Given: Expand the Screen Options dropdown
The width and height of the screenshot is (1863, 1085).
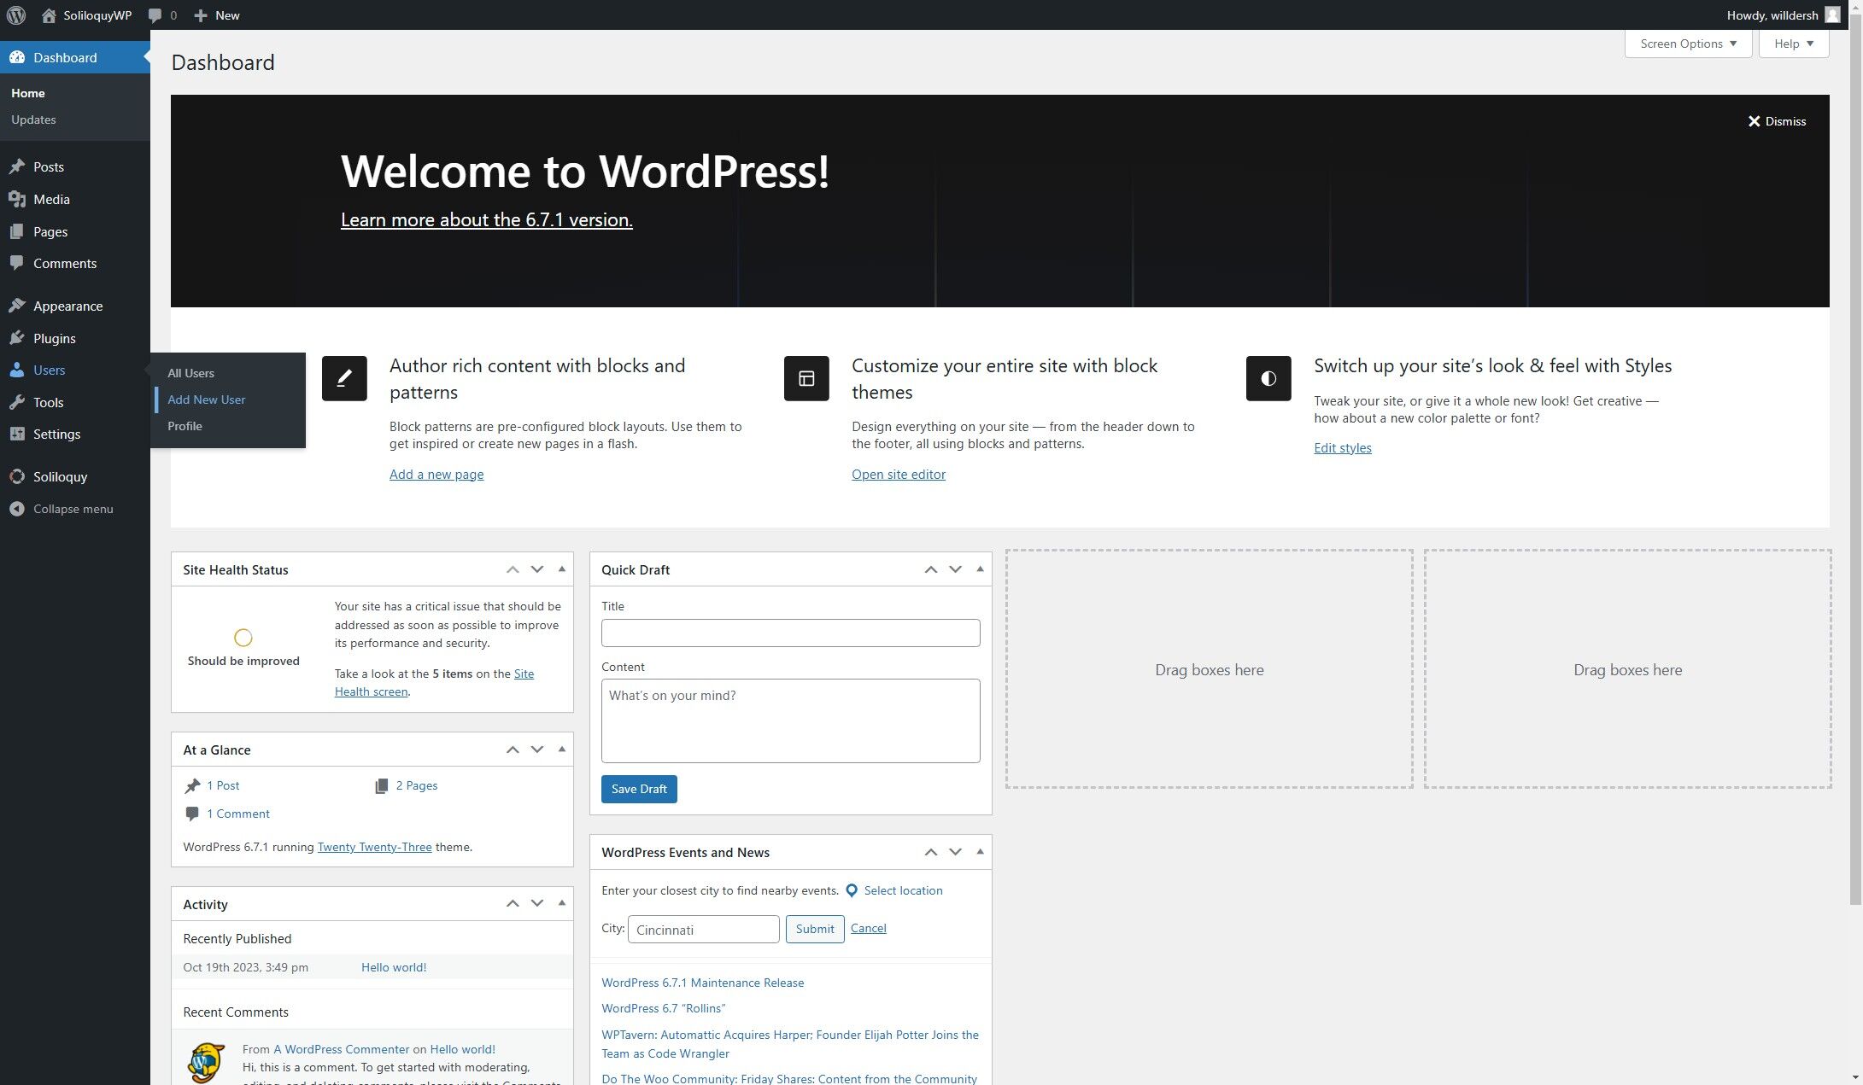Looking at the screenshot, I should [1687, 44].
